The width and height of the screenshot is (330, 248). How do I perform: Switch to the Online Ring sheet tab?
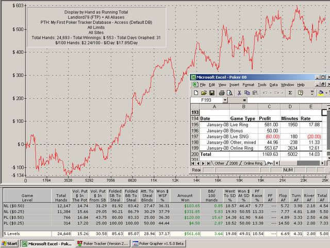coord(253,163)
